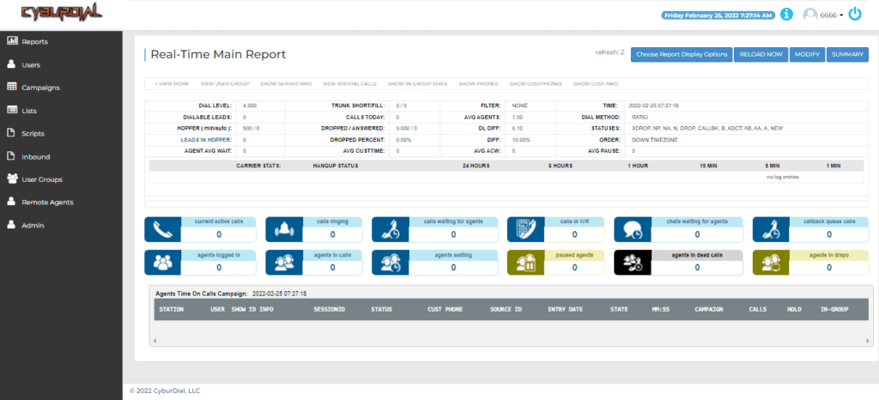Click the agents in dead calls icon
The height and width of the screenshot is (400, 879).
point(633,262)
